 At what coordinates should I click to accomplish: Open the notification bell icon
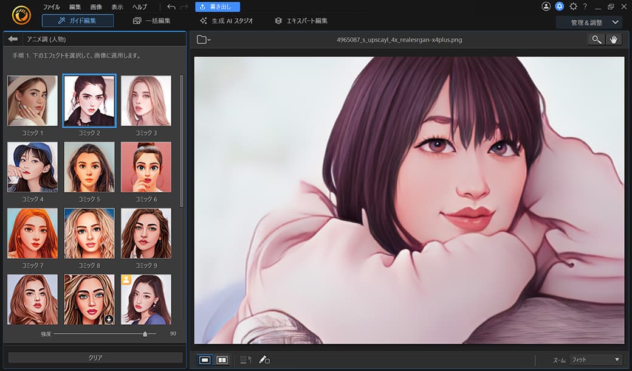tap(558, 7)
